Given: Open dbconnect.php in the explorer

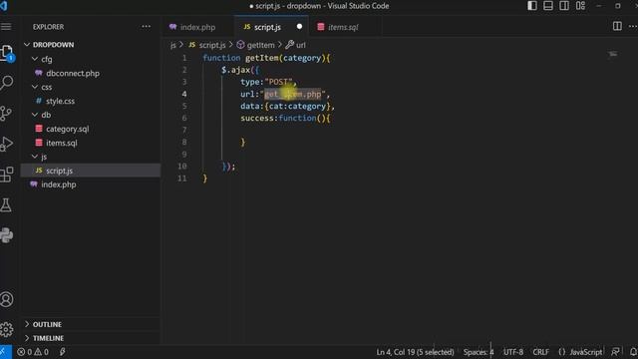Looking at the screenshot, I should 91,73.
